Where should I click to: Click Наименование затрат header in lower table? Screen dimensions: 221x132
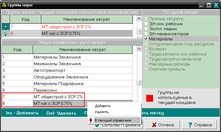click(x=83, y=50)
